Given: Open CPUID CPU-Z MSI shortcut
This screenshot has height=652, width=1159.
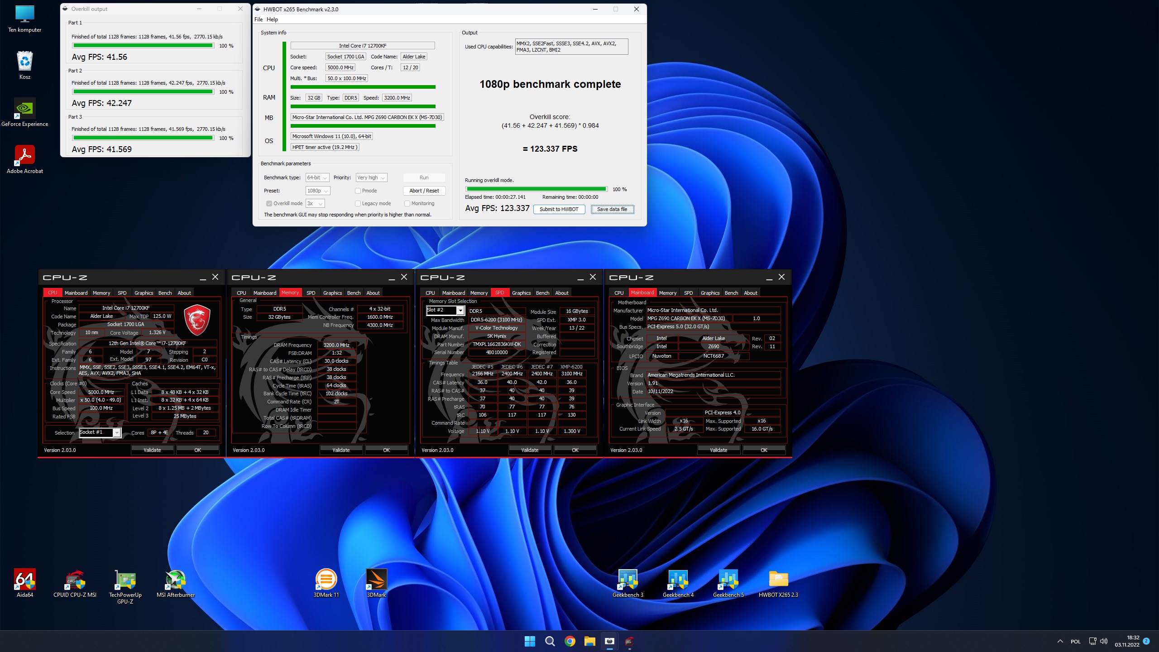Looking at the screenshot, I should 75,583.
